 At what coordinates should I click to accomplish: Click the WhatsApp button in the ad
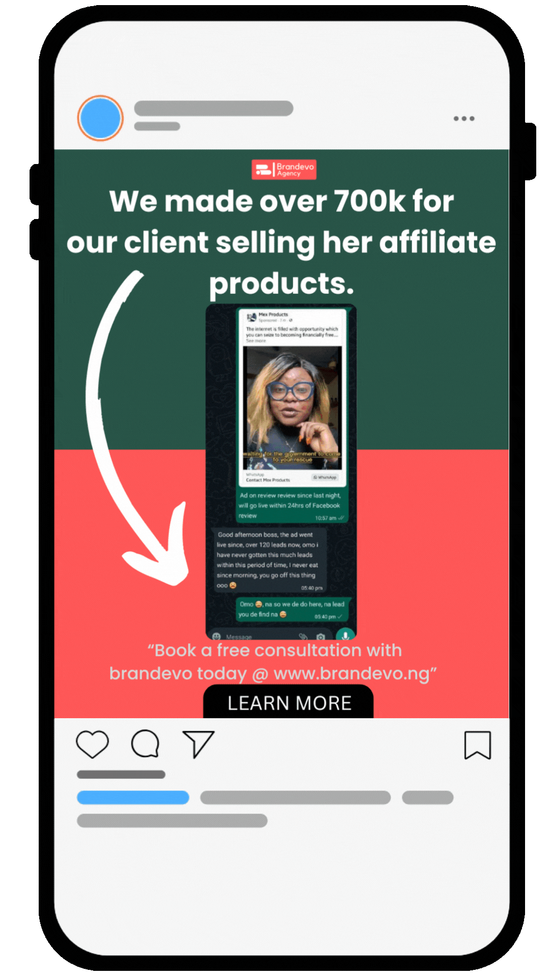tap(325, 477)
